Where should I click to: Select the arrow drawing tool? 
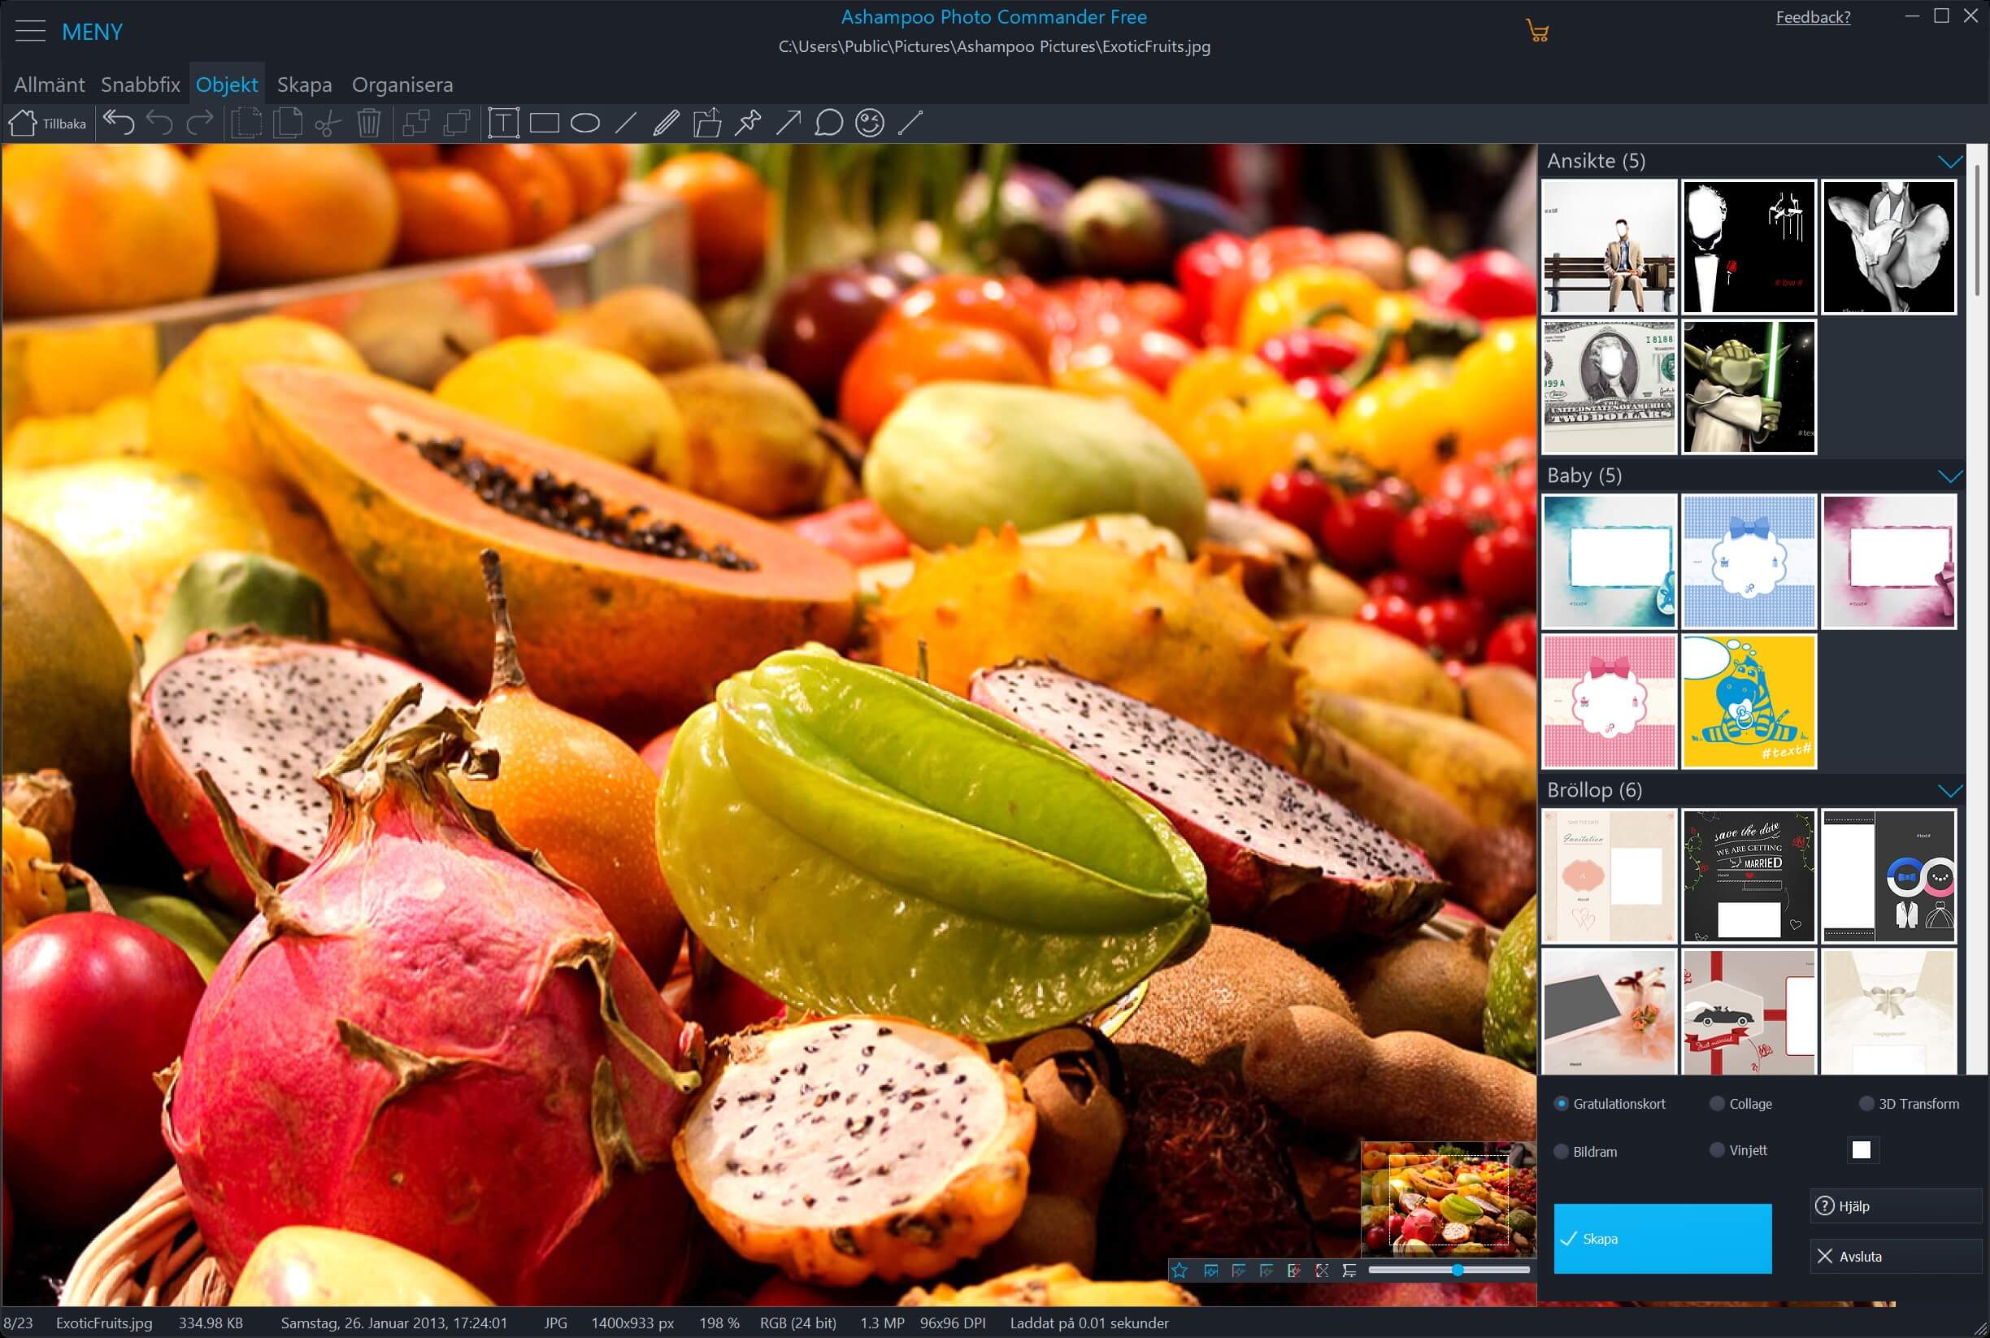click(788, 123)
